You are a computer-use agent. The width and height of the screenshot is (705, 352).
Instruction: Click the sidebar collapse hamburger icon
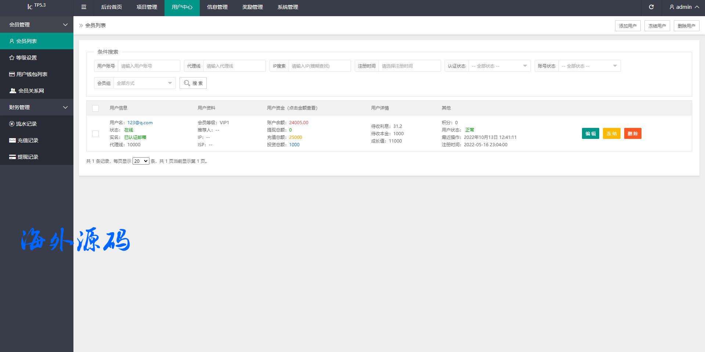84,7
